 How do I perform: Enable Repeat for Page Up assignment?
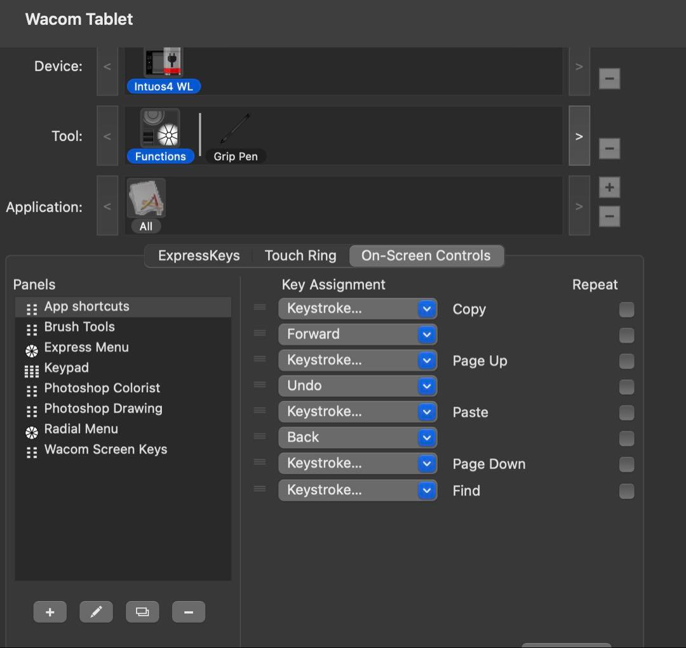626,361
